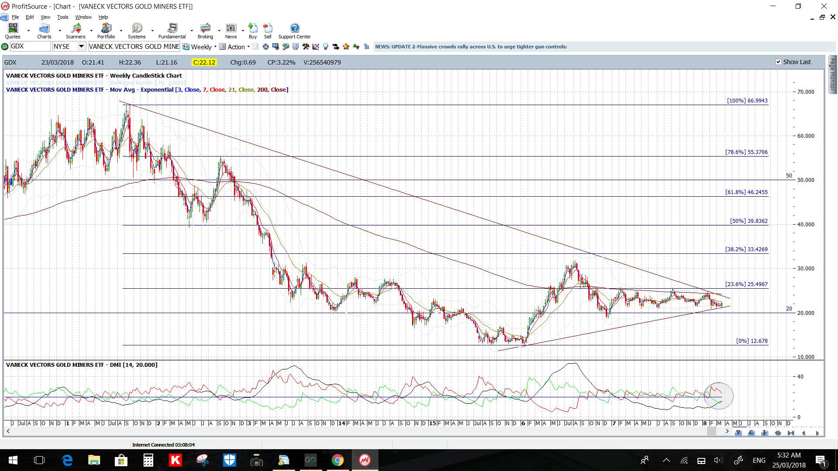Click the chart scrollbar left arrow
Image resolution: width=838 pixels, height=471 pixels.
[8, 431]
